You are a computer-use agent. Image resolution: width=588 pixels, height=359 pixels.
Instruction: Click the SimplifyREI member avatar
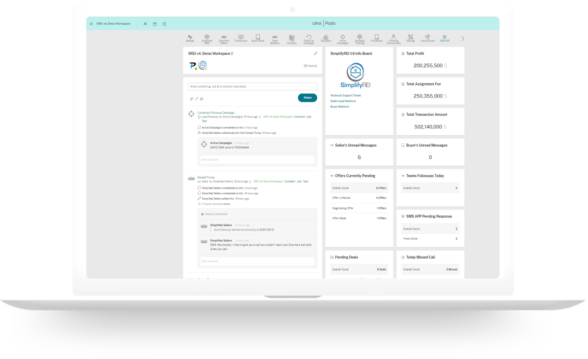(x=203, y=66)
